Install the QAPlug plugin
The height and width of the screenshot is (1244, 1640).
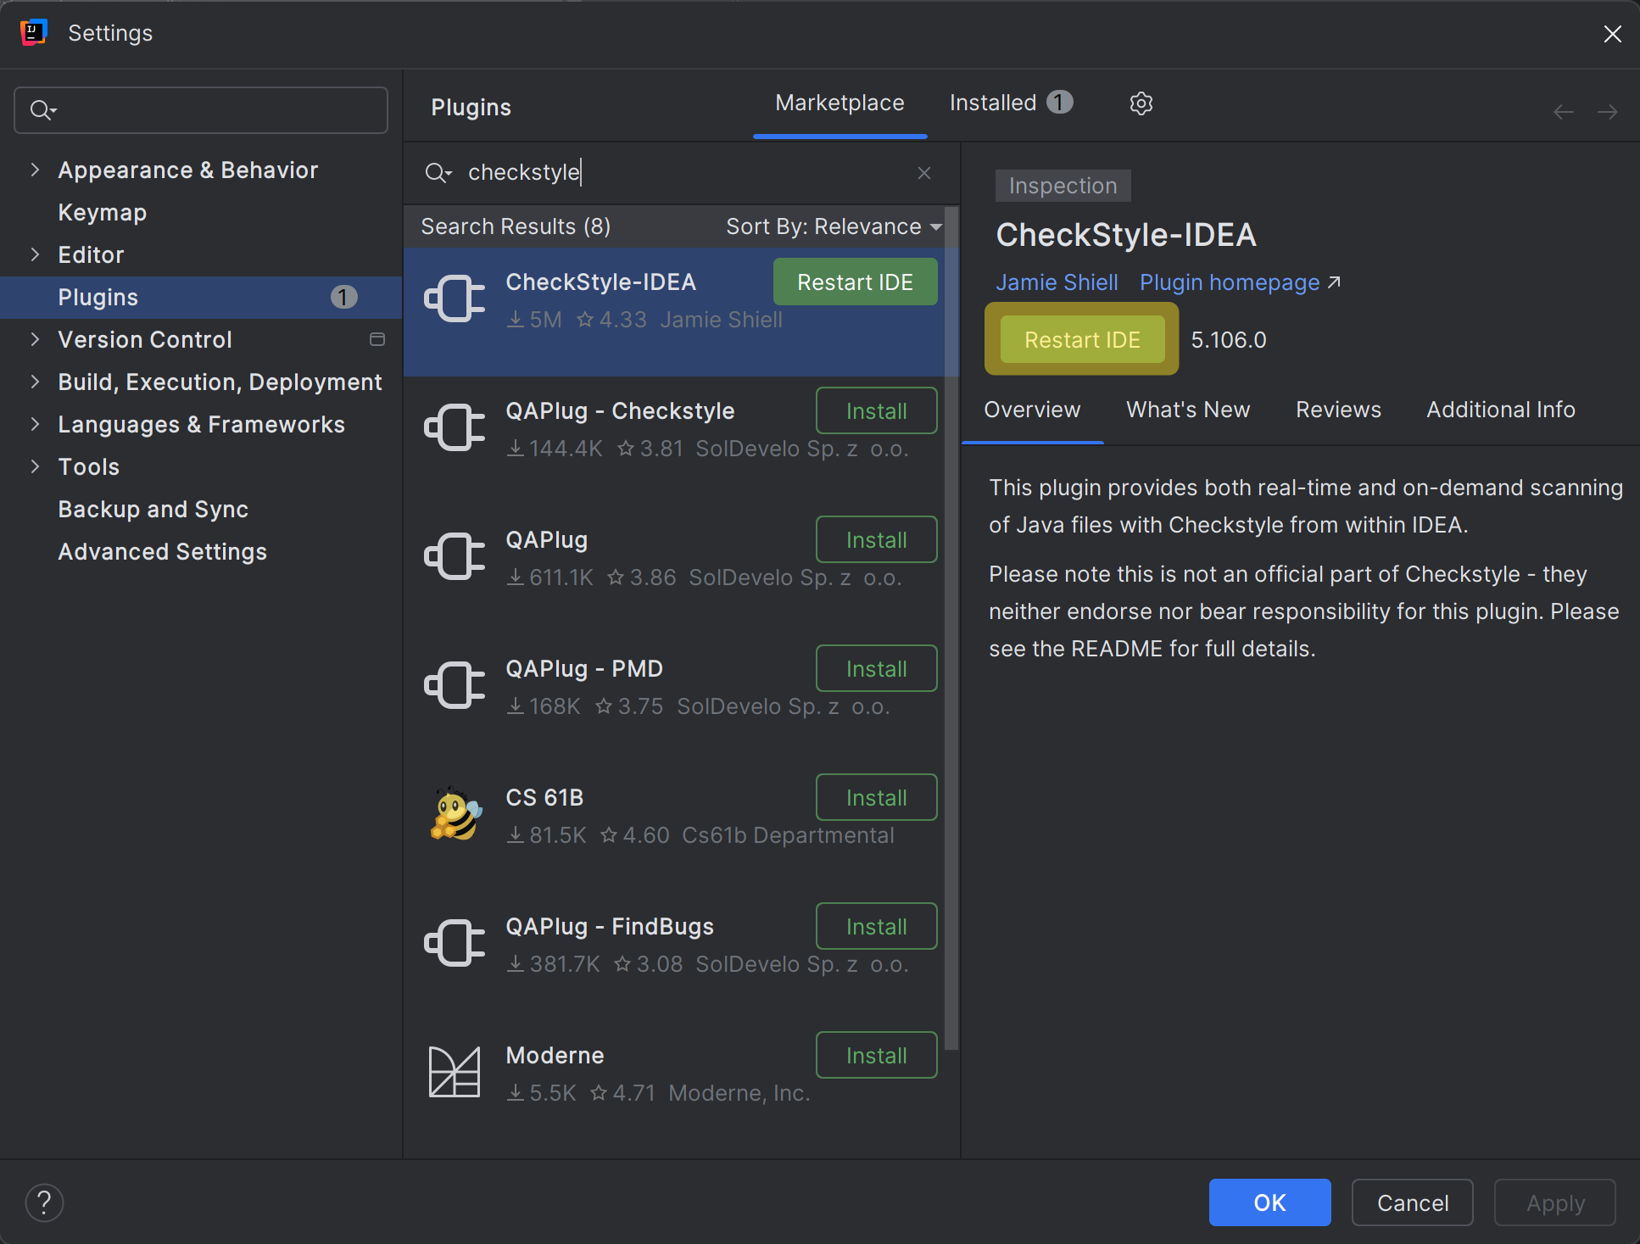[x=876, y=540]
